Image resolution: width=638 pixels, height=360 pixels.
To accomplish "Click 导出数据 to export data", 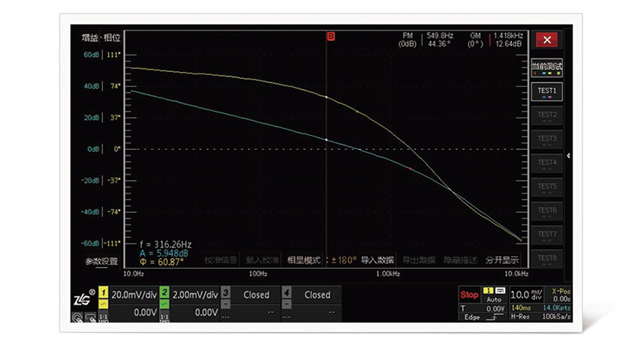I will pyautogui.click(x=419, y=260).
